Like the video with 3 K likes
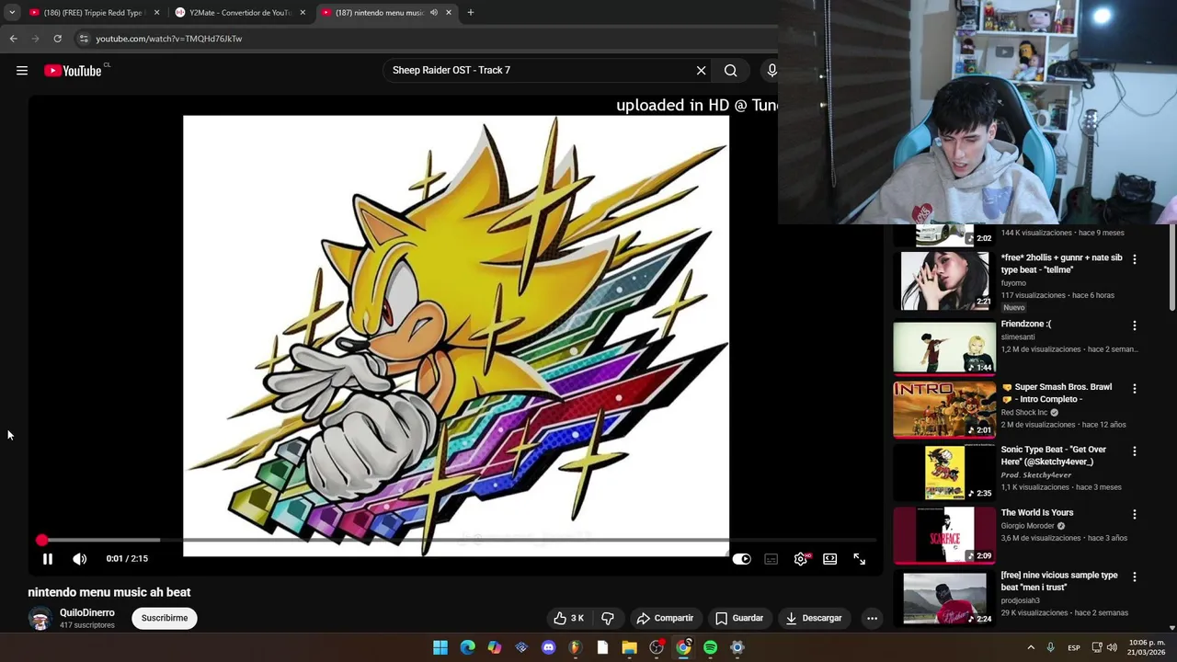 click(568, 618)
